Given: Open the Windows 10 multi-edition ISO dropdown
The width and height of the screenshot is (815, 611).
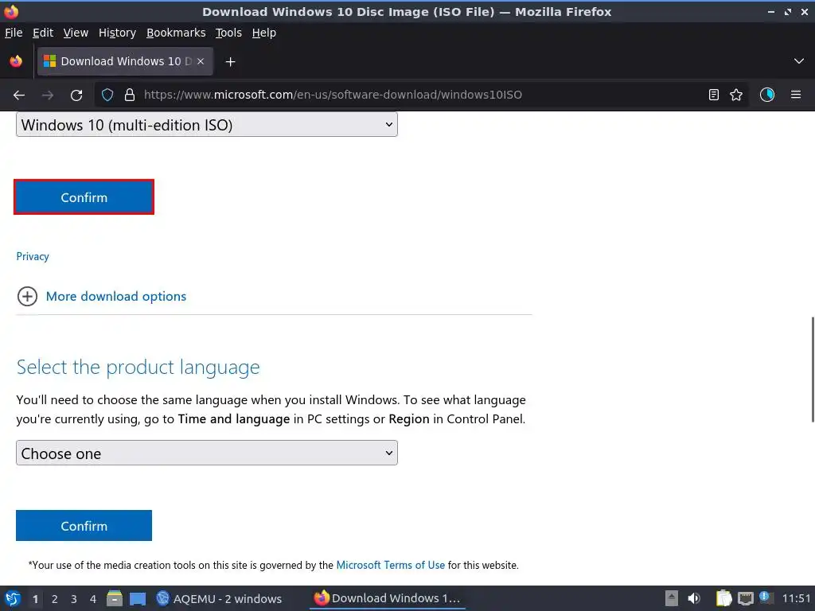Looking at the screenshot, I should pos(207,125).
